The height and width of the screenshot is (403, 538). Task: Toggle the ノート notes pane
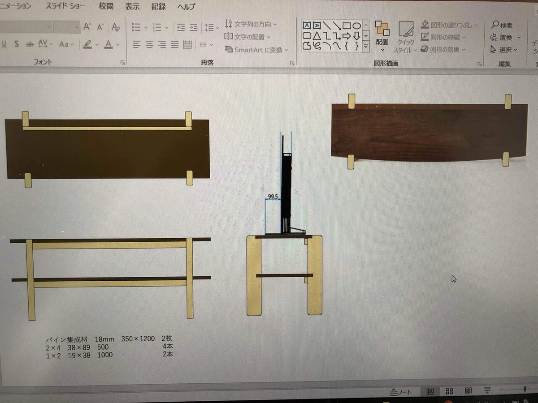(401, 392)
